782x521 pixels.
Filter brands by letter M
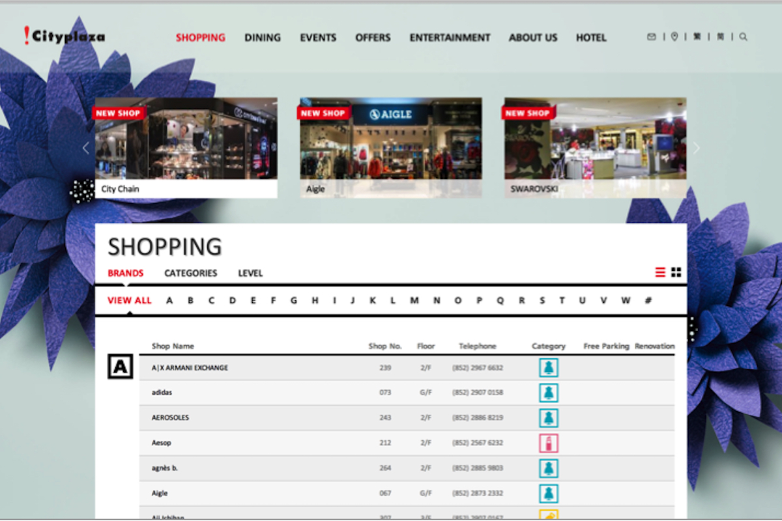pyautogui.click(x=414, y=300)
